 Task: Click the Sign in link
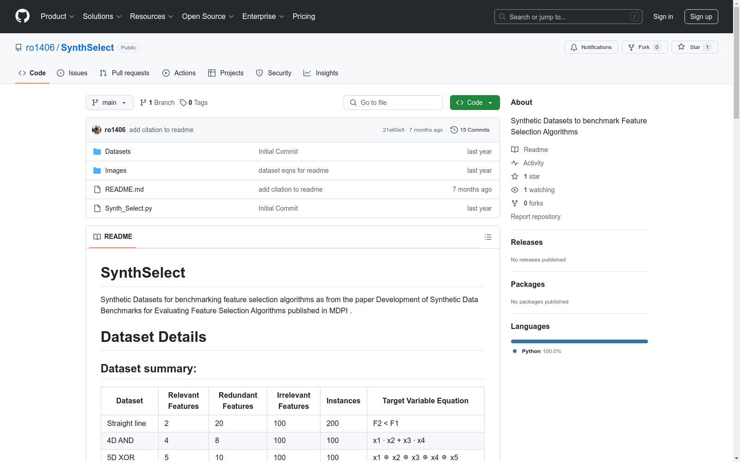663,17
